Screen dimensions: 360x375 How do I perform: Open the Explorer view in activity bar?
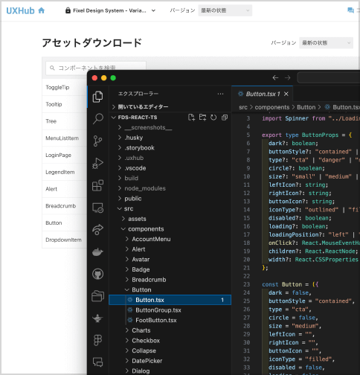97,97
